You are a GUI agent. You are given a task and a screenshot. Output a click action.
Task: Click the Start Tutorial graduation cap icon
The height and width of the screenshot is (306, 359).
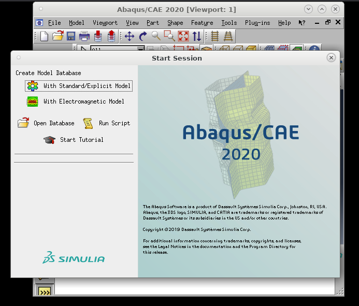point(49,140)
